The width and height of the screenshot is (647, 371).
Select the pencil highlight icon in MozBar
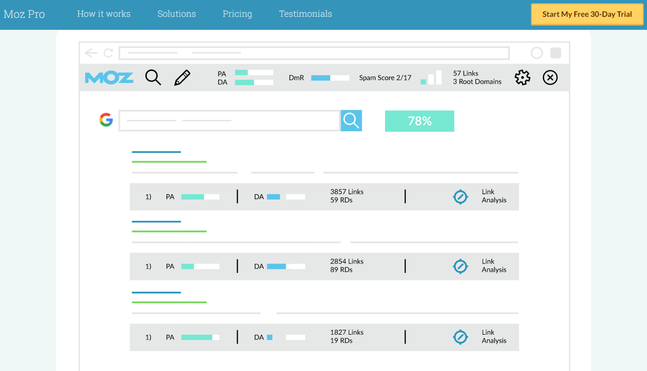(182, 78)
